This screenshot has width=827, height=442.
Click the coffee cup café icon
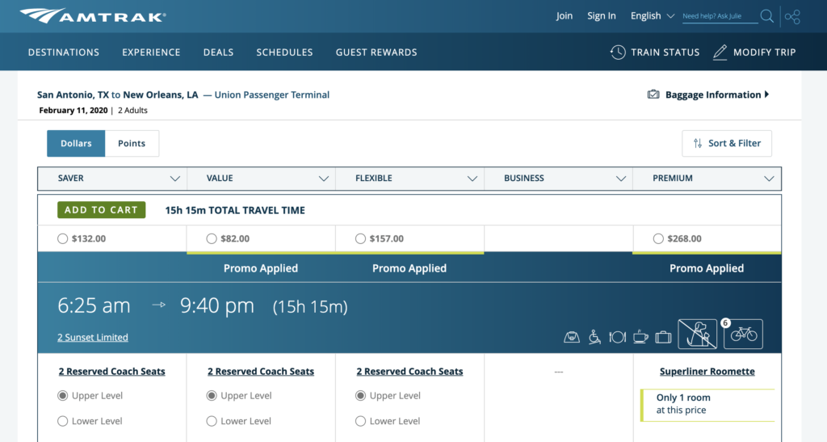(x=640, y=336)
